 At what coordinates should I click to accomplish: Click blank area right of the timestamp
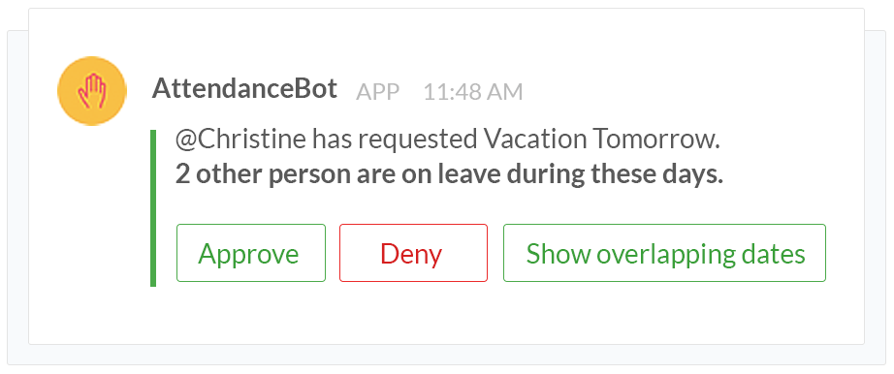click(x=685, y=92)
